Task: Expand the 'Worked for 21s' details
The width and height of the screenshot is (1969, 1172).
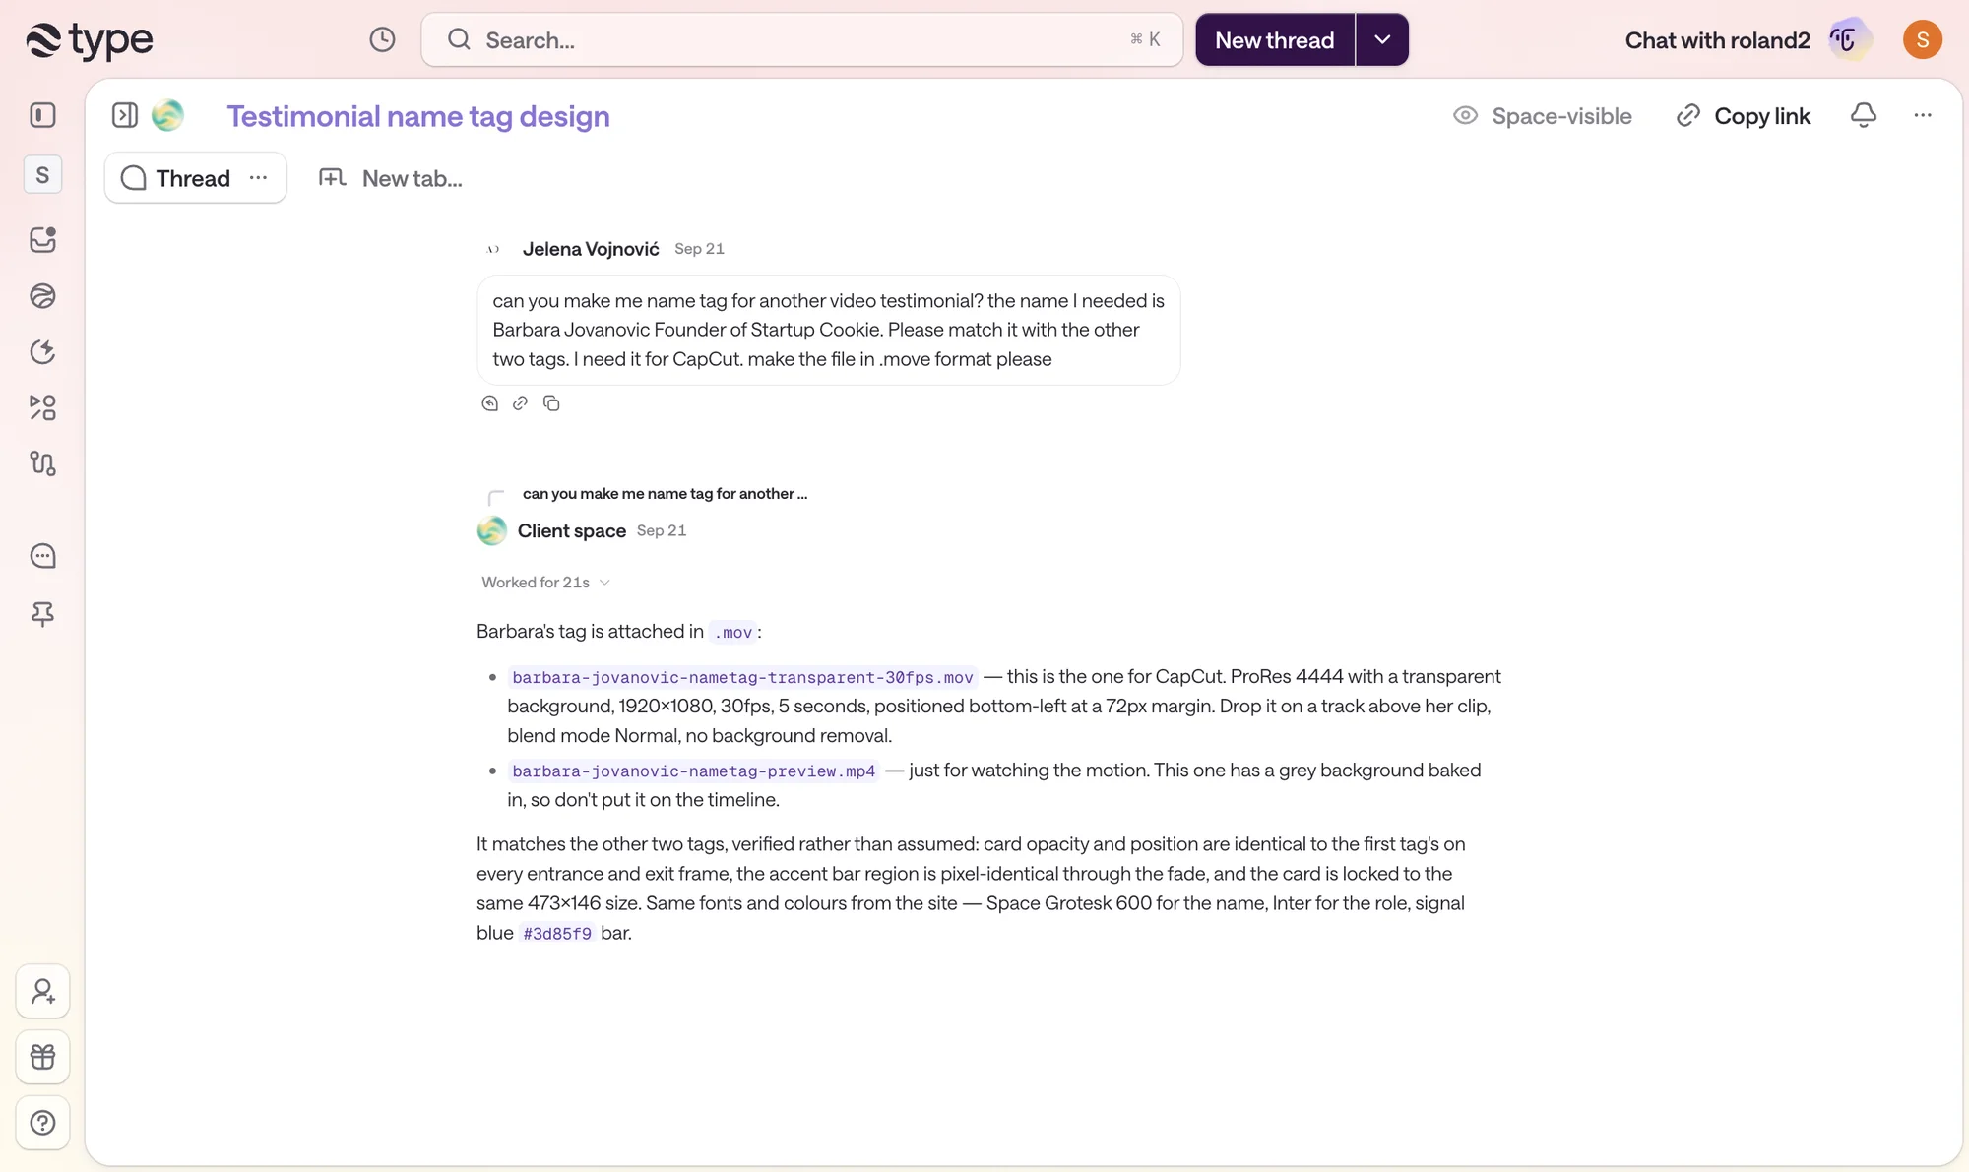Action: click(546, 583)
